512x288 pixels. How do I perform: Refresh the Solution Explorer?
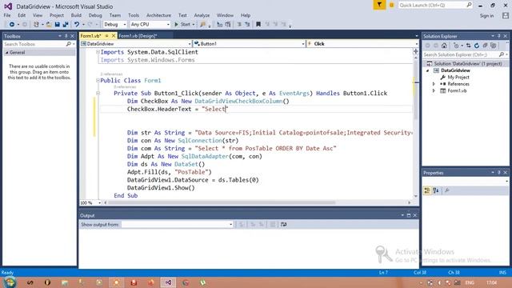pyautogui.click(x=477, y=46)
